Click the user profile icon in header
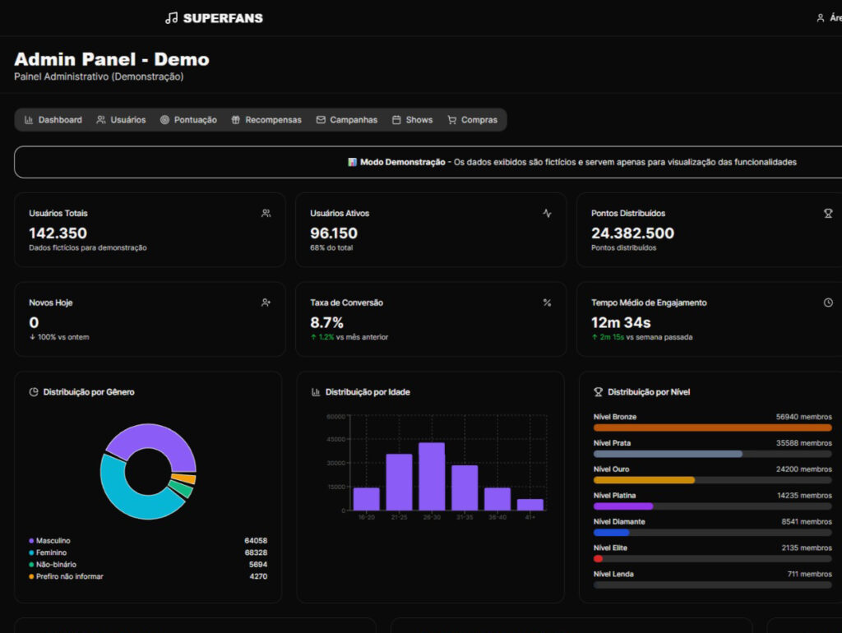Image resolution: width=842 pixels, height=633 pixels. 820,18
